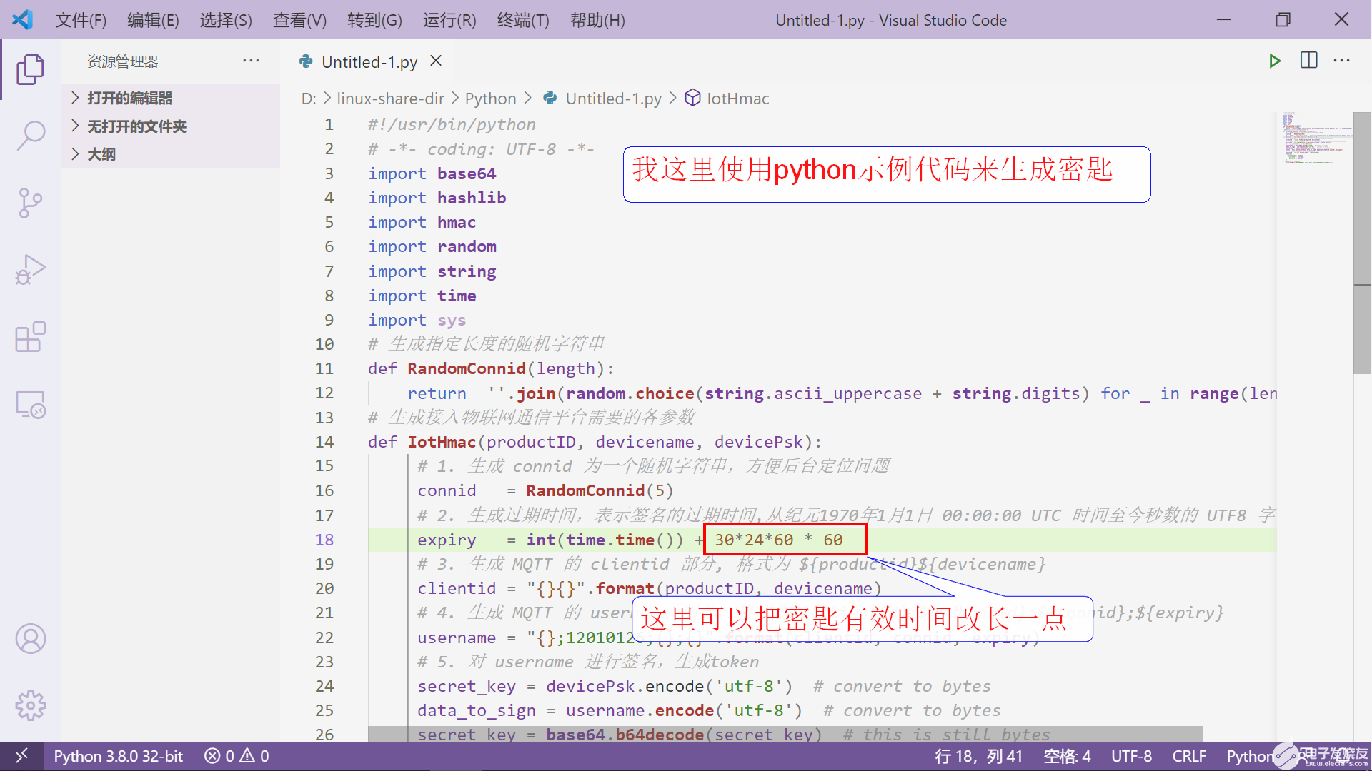This screenshot has height=771, width=1372.
Task: Change indentation via 空格: 4
Action: click(x=1066, y=756)
